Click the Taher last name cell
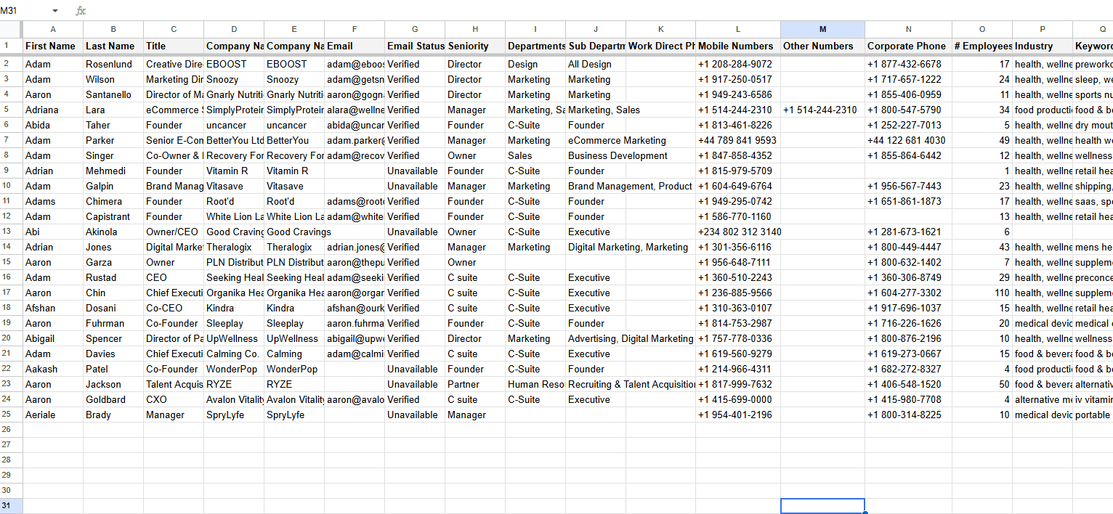1113x514 pixels. tap(113, 125)
